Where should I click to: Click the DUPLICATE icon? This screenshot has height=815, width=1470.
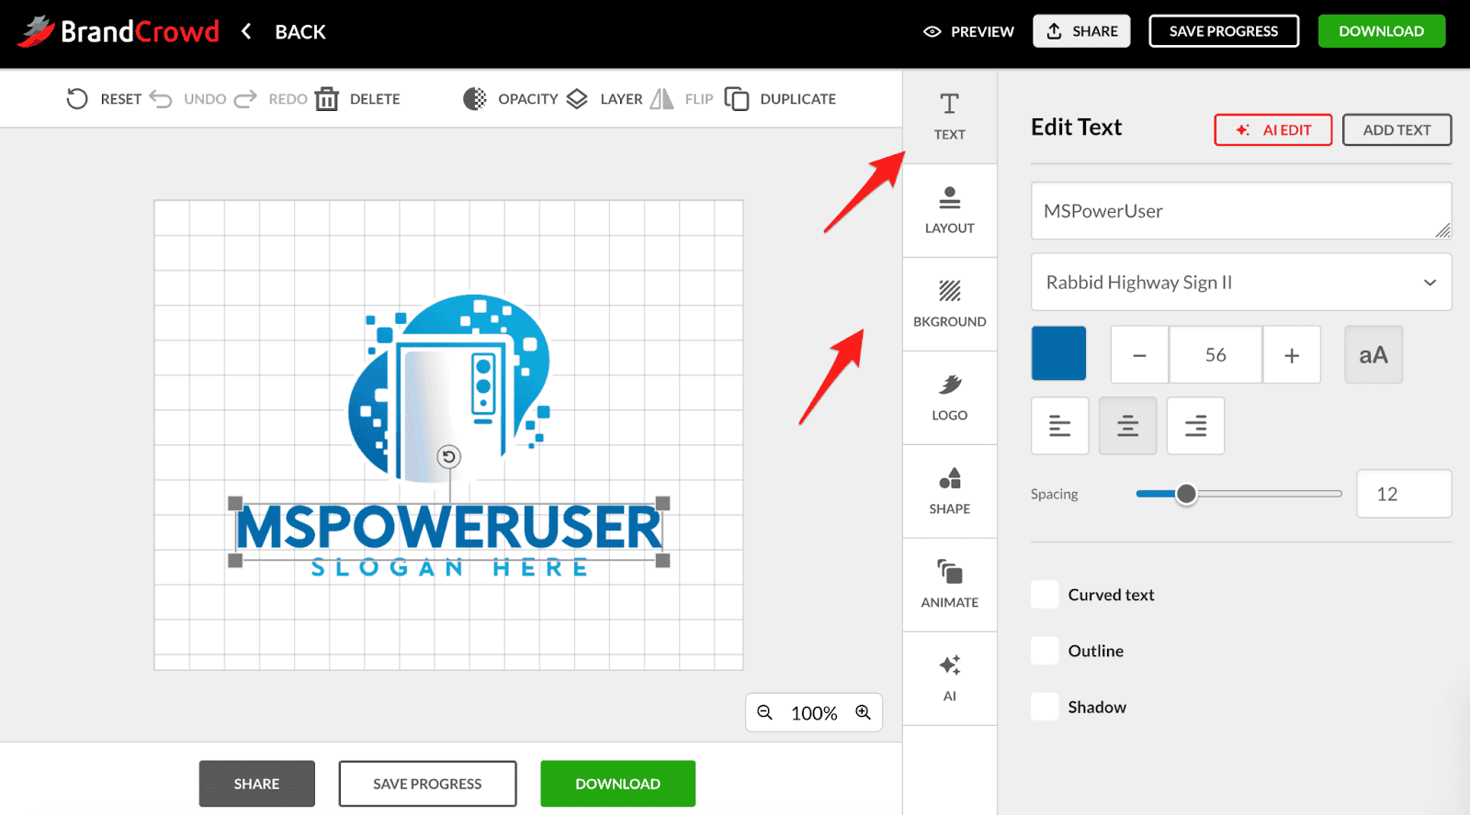(x=737, y=99)
